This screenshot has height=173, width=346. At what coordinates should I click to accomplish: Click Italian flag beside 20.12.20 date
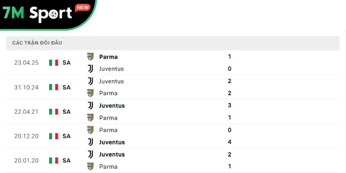click(54, 136)
